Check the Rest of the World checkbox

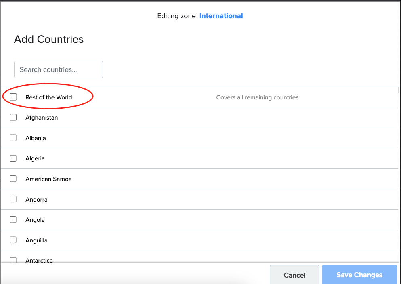[x=13, y=97]
